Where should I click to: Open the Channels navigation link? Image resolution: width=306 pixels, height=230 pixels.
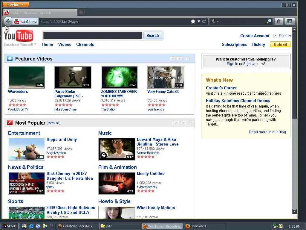tap(85, 44)
